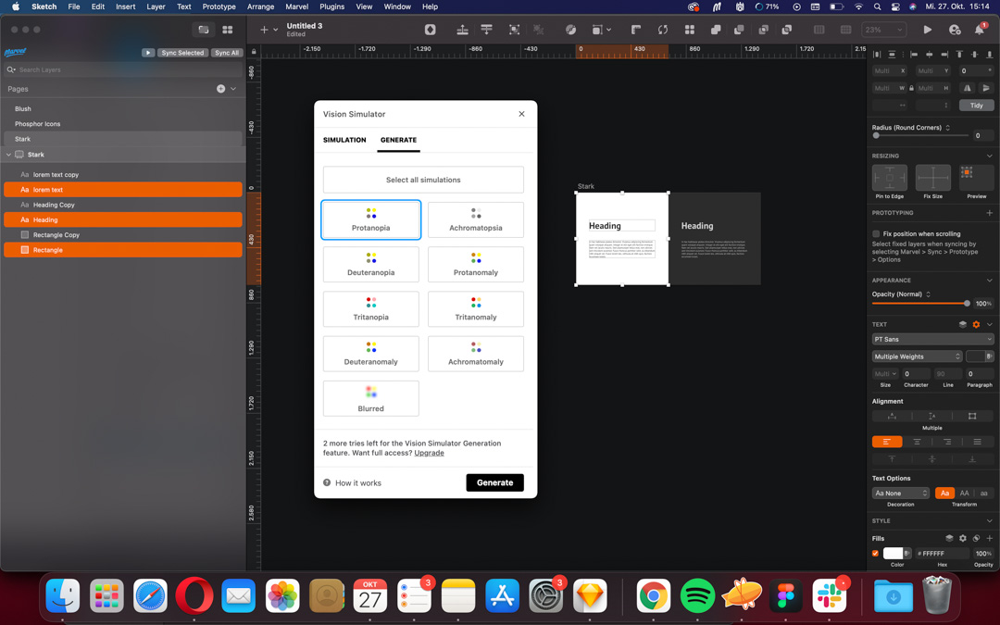This screenshot has height=625, width=1000.
Task: Select the Deuteranomaly simulation card
Action: (x=371, y=354)
